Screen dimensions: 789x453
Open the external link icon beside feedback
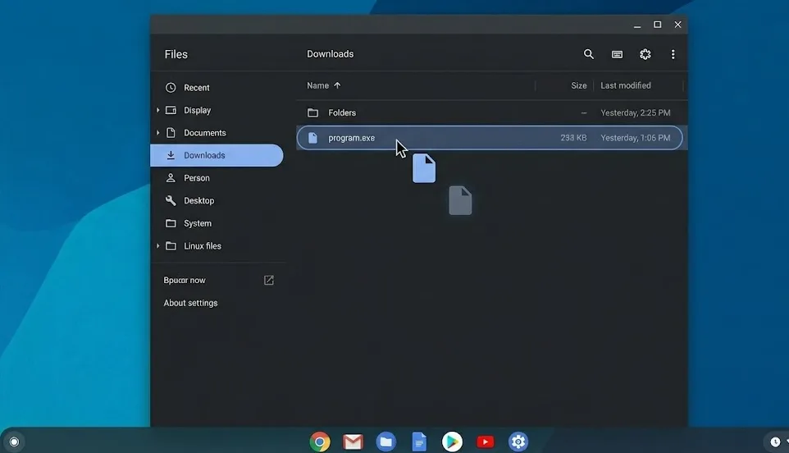tap(269, 281)
